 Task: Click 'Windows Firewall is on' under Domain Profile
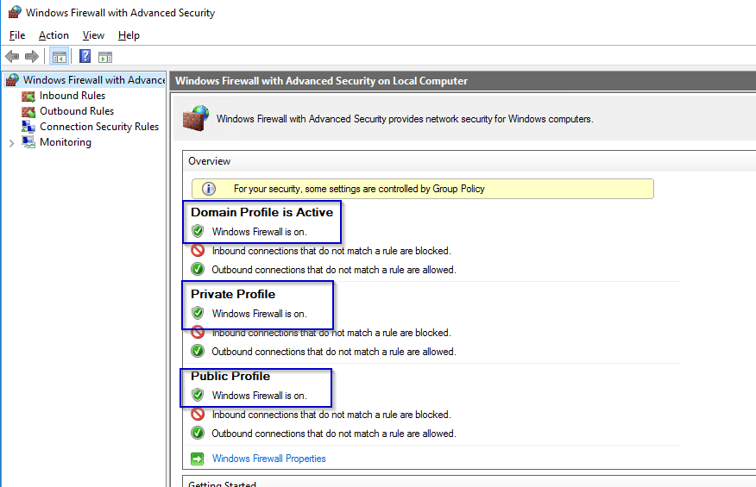(260, 232)
